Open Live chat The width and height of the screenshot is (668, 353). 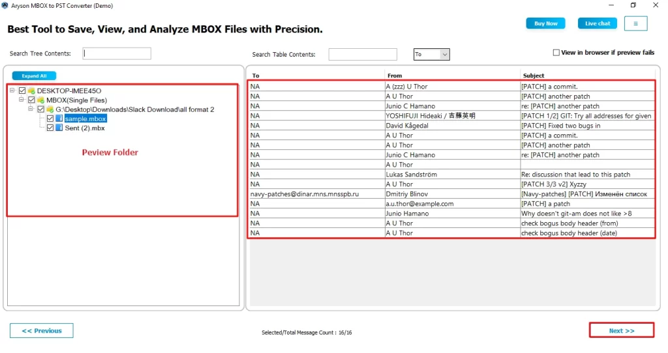(x=598, y=23)
